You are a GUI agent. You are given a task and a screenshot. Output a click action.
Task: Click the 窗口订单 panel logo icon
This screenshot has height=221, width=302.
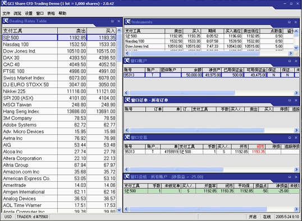click(x=127, y=100)
